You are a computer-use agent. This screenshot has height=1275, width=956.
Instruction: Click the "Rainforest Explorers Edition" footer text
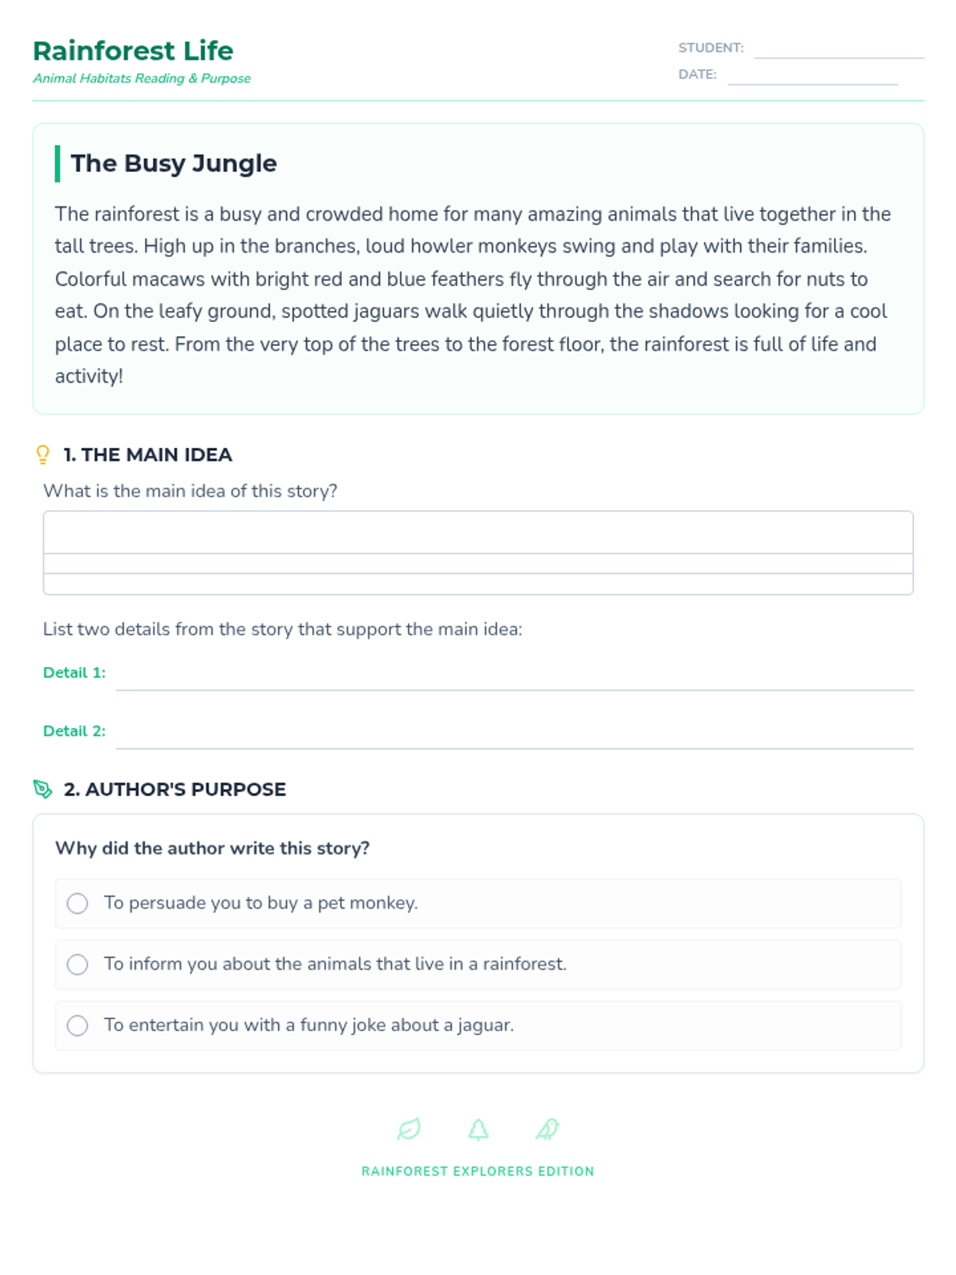point(477,1171)
